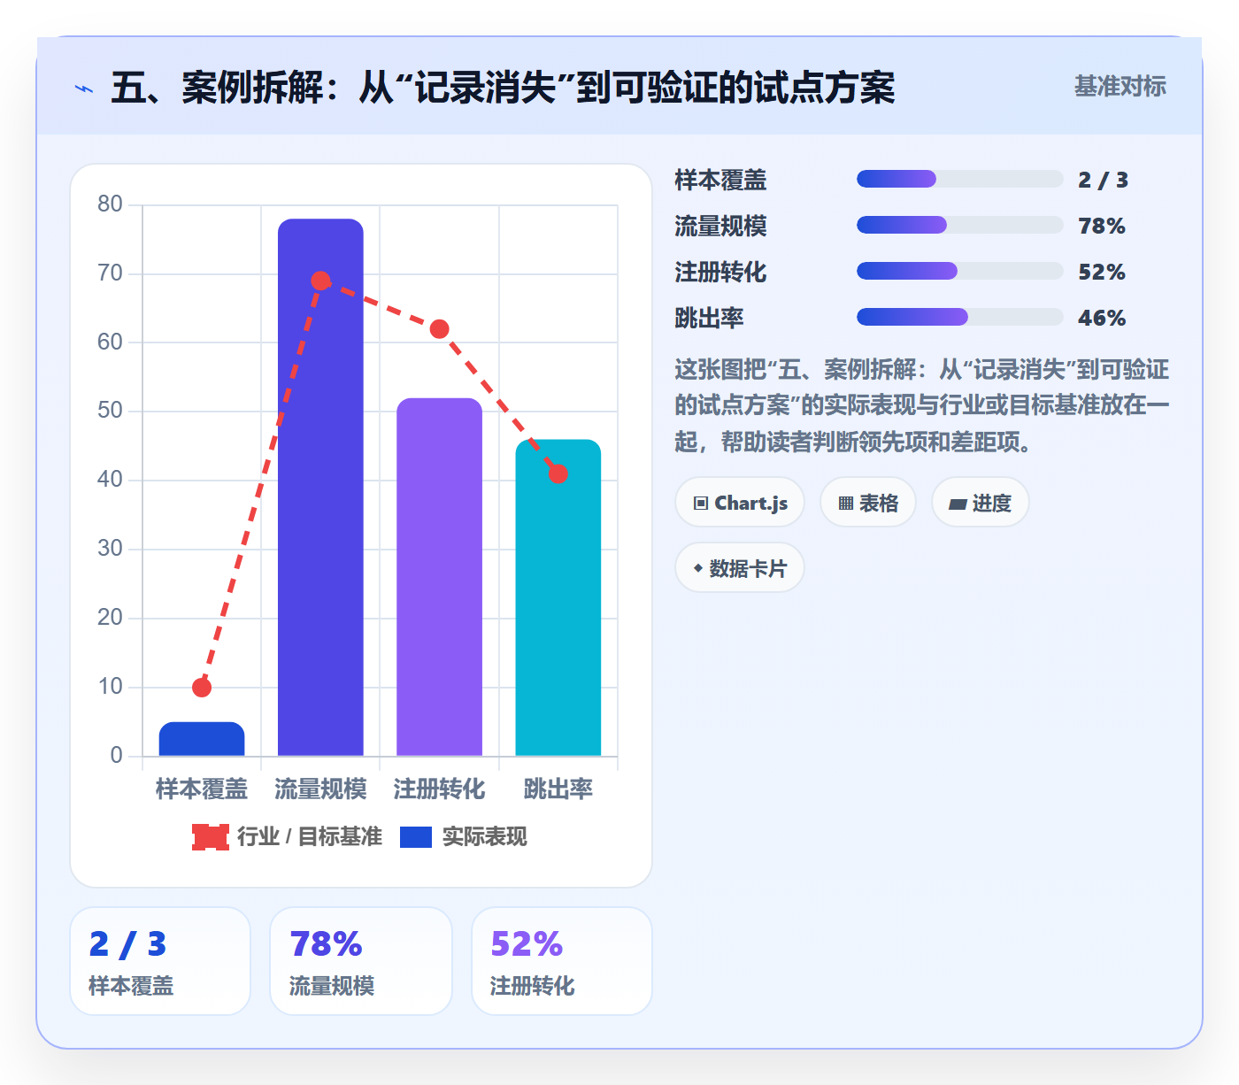Click the 78% value beside 流量规模 progress
Screen dimensions: 1239x1085
pos(1102,226)
